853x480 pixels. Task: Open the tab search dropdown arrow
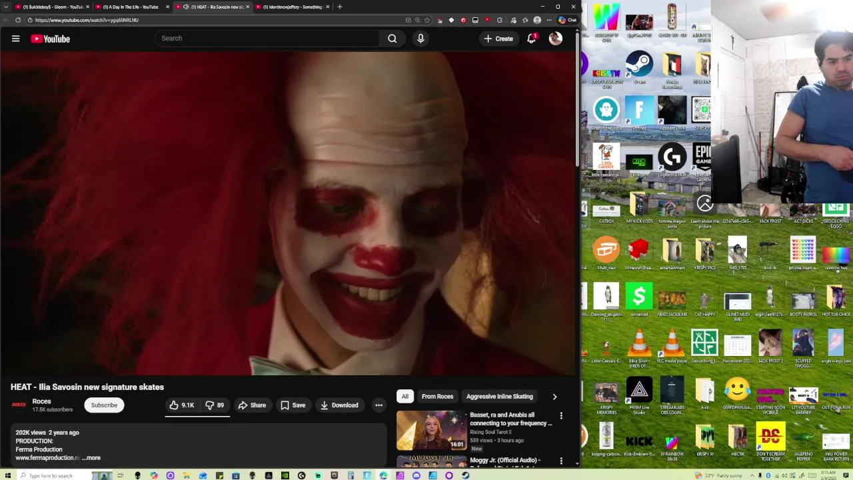[6, 7]
